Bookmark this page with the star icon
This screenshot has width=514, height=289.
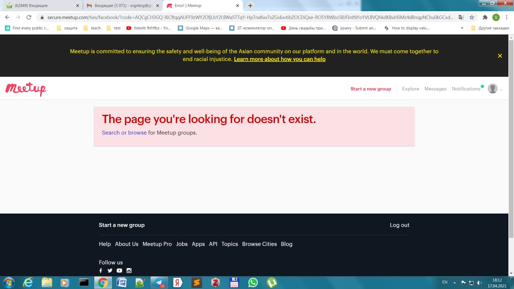pos(472,17)
